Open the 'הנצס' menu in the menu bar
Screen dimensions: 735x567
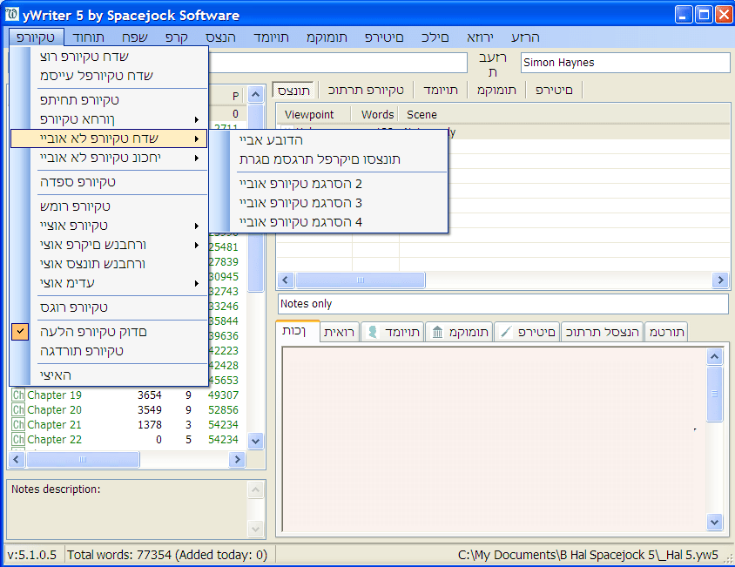(x=221, y=37)
